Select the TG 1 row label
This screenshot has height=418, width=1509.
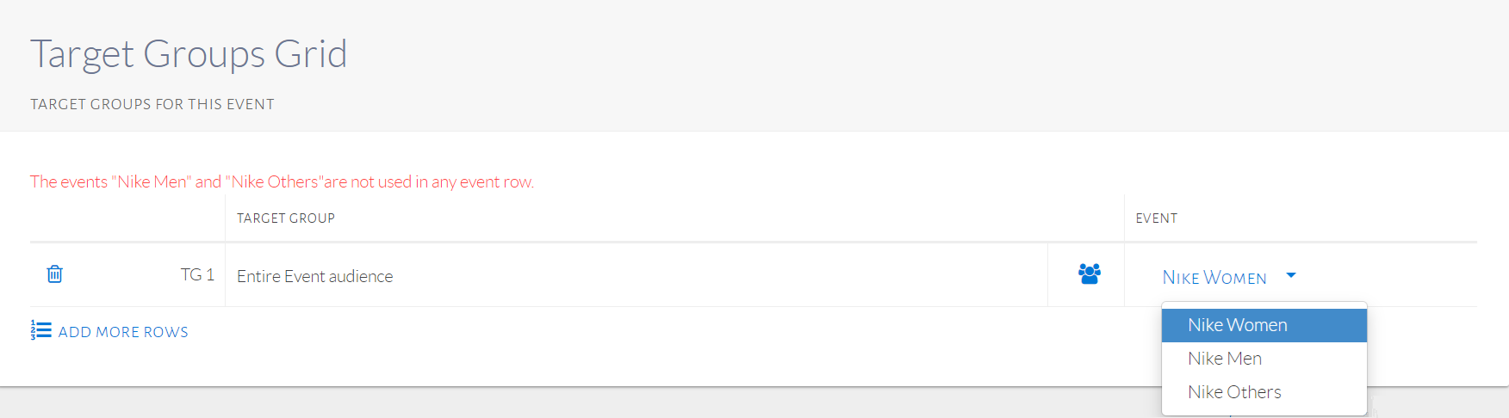(x=196, y=274)
